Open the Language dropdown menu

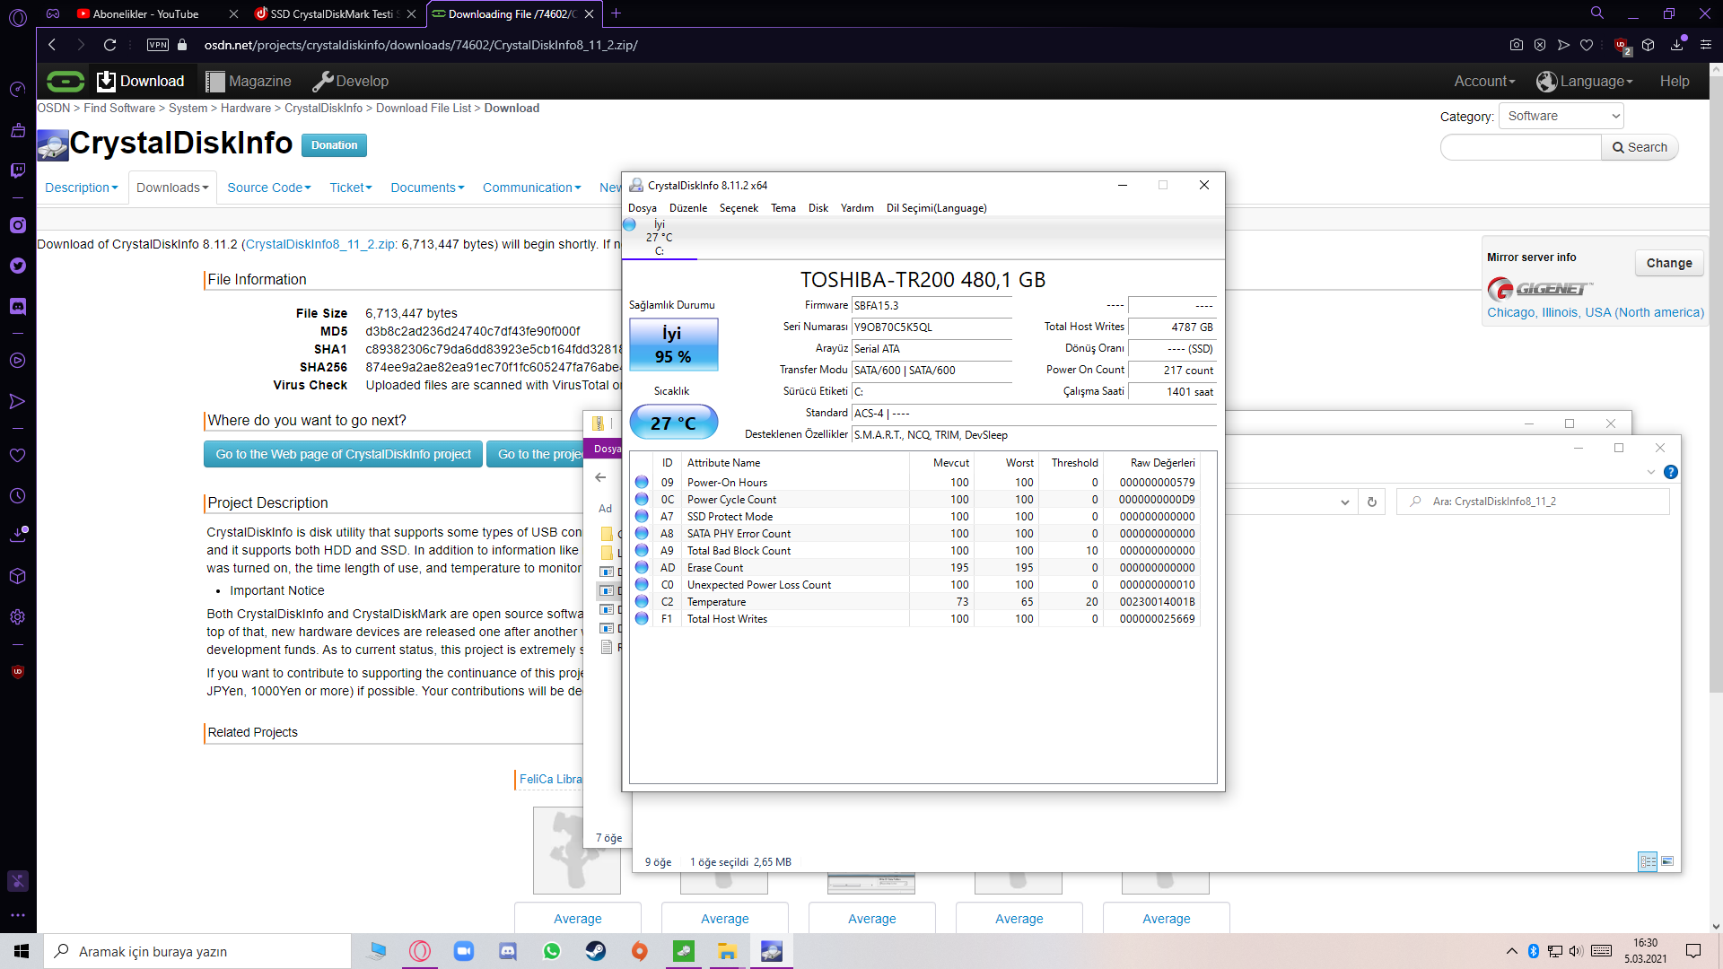click(1585, 82)
